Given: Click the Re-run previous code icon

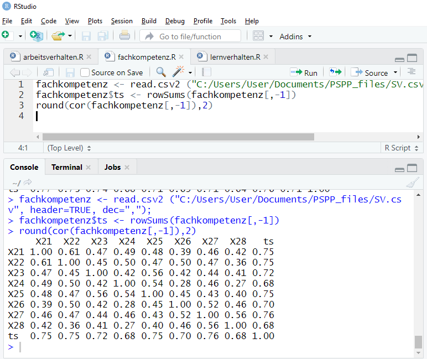Looking at the screenshot, I should pos(335,72).
